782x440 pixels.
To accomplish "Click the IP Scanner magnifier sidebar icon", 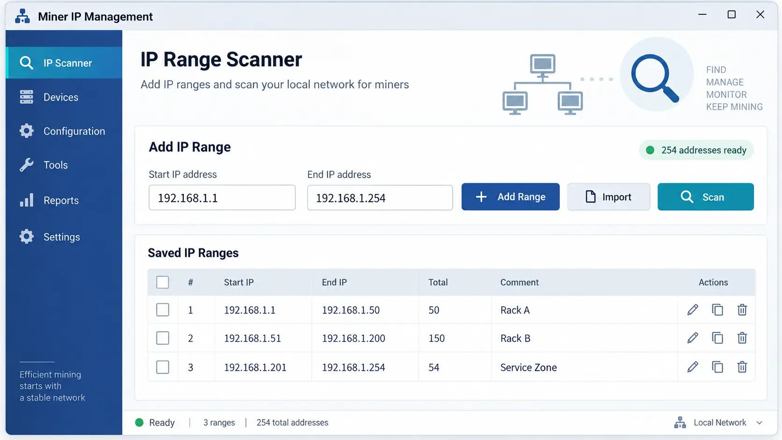I will 27,63.
